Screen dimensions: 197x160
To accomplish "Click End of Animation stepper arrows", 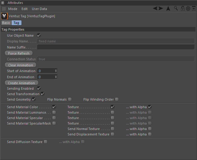I will [56, 77].
